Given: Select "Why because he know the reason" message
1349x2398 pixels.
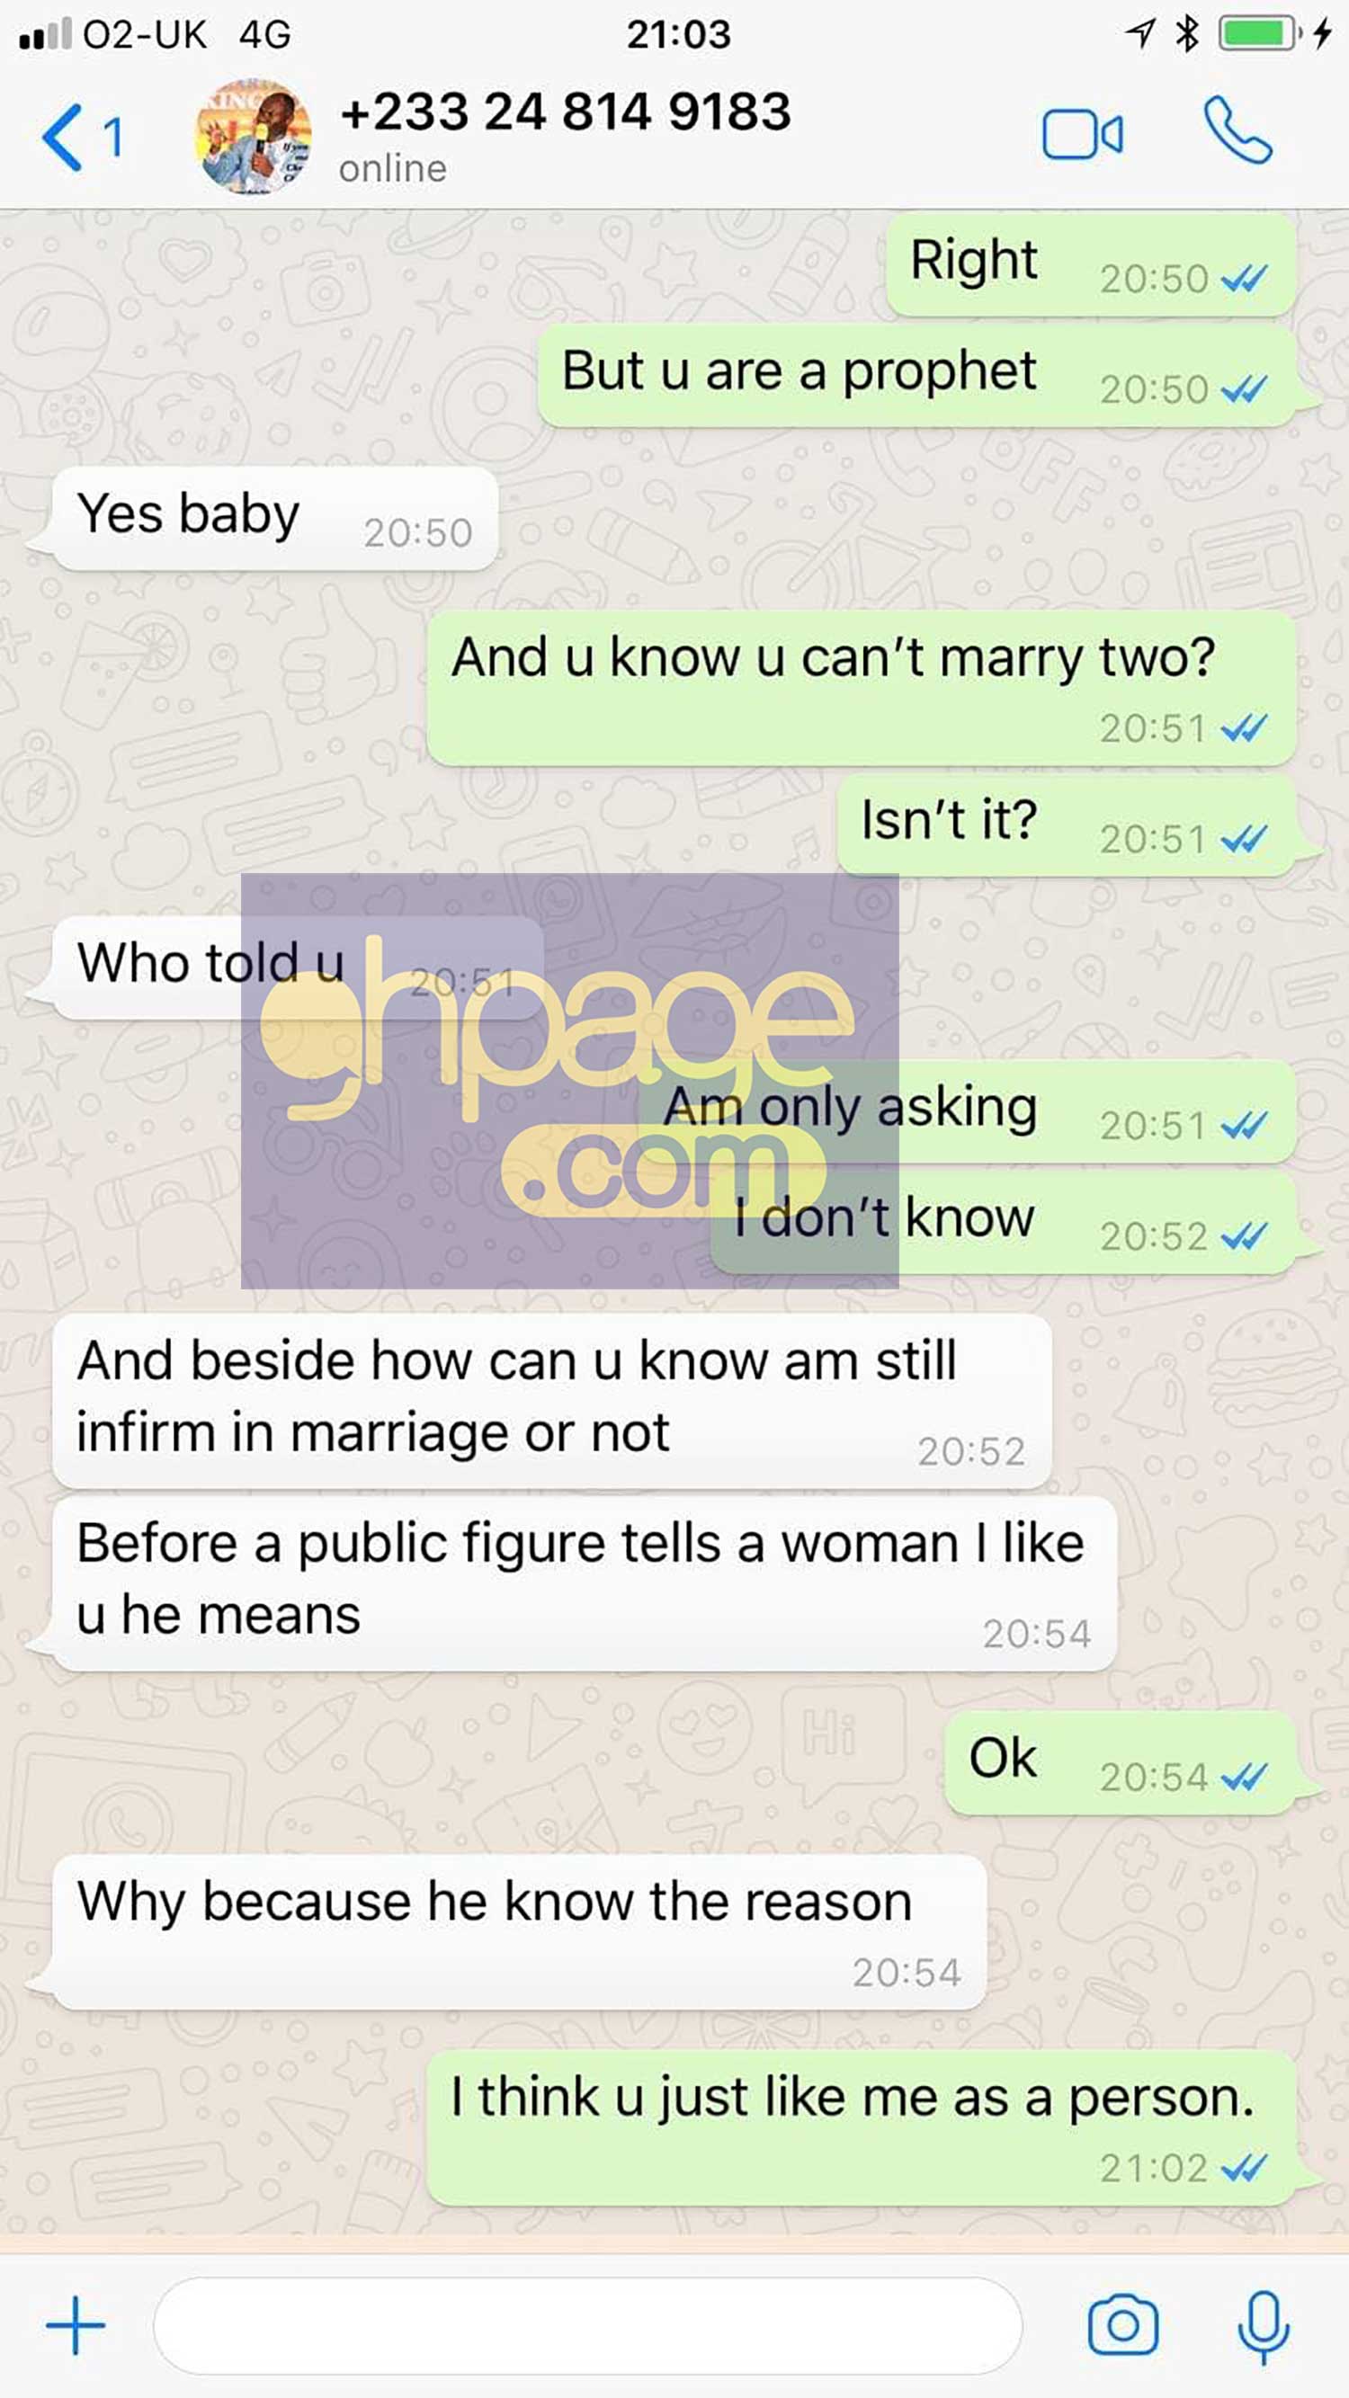Looking at the screenshot, I should [x=520, y=1932].
